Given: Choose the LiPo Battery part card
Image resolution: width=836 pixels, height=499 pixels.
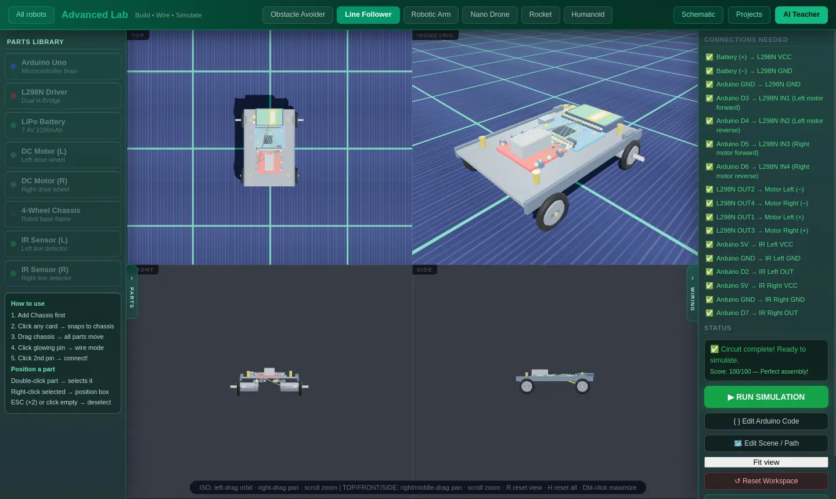Looking at the screenshot, I should [x=63, y=125].
